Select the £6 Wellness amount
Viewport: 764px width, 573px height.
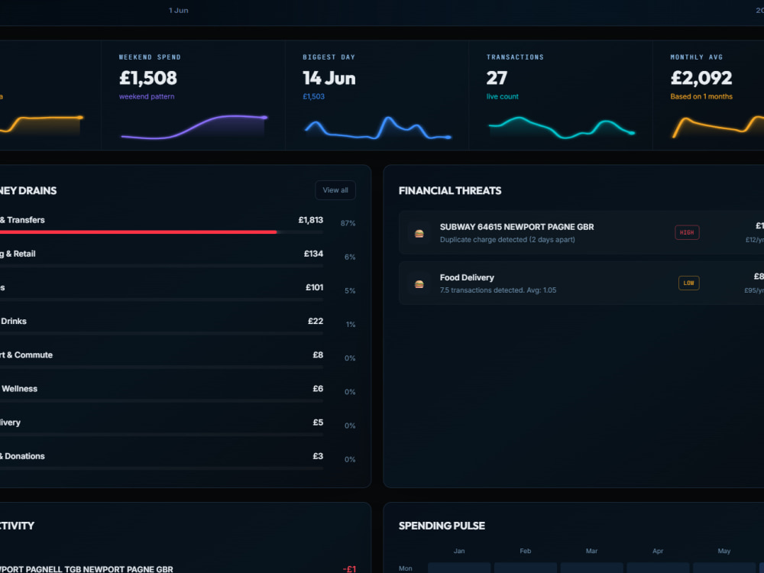coord(318,388)
